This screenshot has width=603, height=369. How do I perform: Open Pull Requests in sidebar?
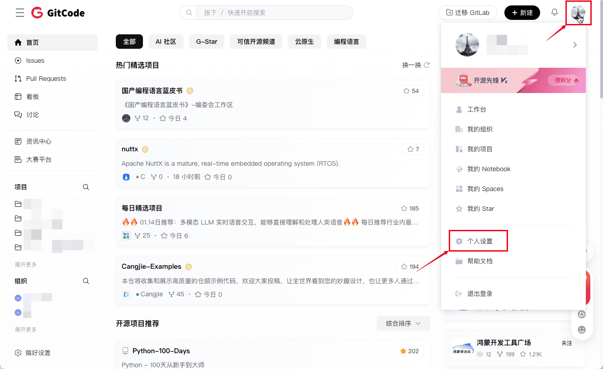coord(46,79)
